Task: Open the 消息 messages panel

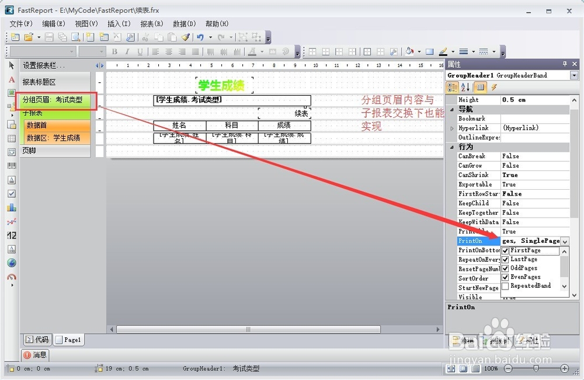Action: [x=35, y=355]
